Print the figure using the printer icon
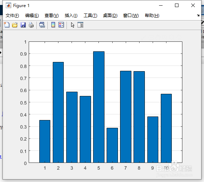Image resolution: width=204 pixels, height=182 pixels. 31,25
